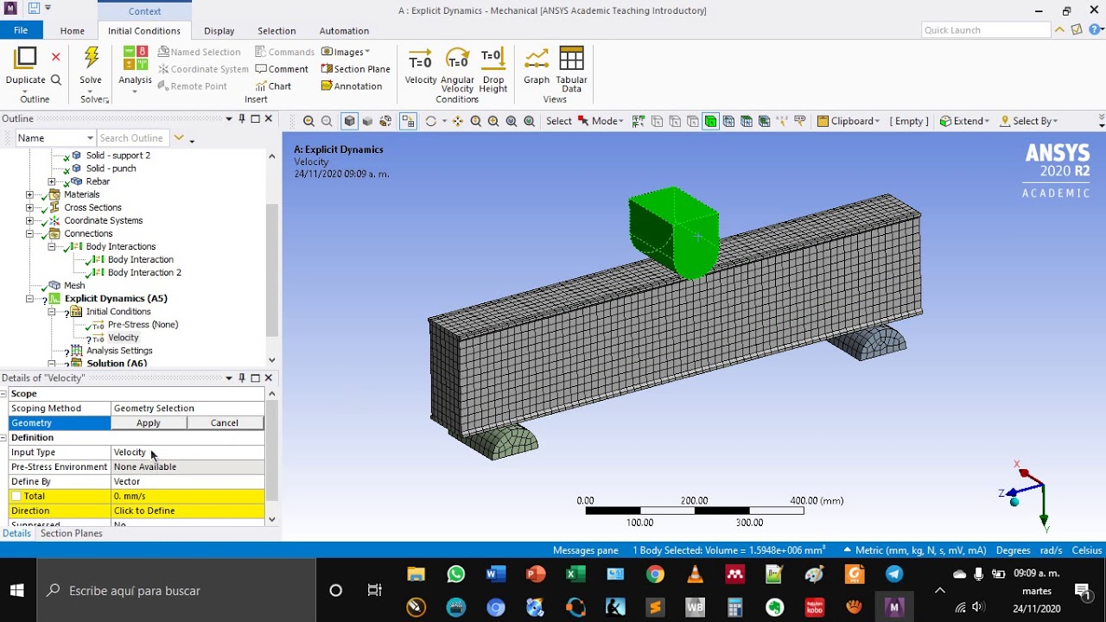Insert a Remote Point

coord(192,86)
